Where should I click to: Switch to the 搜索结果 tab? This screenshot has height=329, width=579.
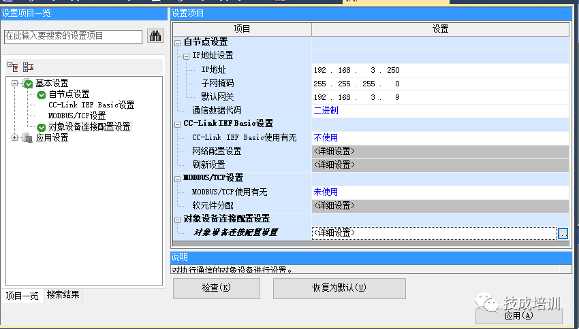tap(63, 295)
